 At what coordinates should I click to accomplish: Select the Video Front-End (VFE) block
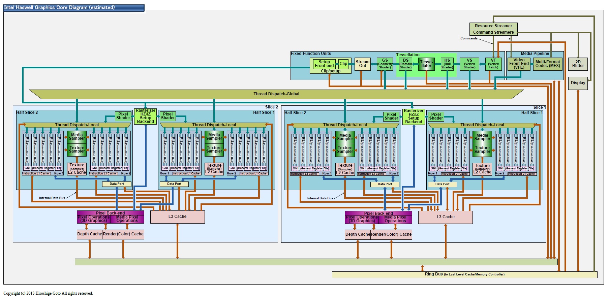pos(519,64)
